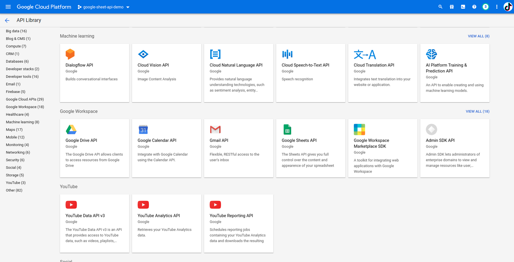Filter by Blog & CMS (1) category
514x262 pixels.
pos(18,39)
